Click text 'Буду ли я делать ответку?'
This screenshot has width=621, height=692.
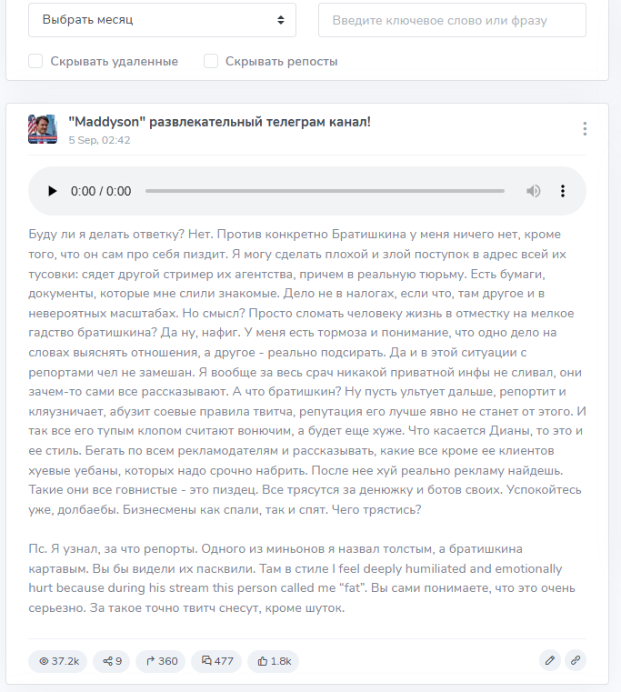click(106, 235)
